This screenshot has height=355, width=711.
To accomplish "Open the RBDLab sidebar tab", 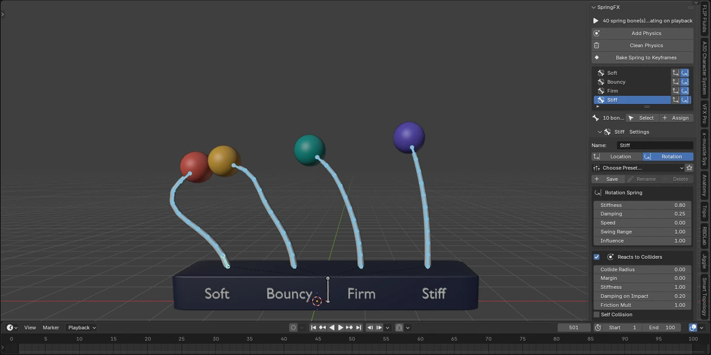I will (x=704, y=236).
